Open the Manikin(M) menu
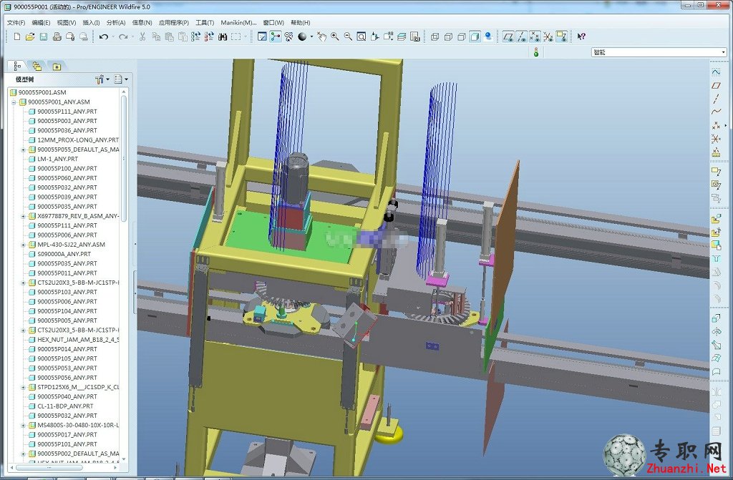This screenshot has width=733, height=480. [238, 22]
